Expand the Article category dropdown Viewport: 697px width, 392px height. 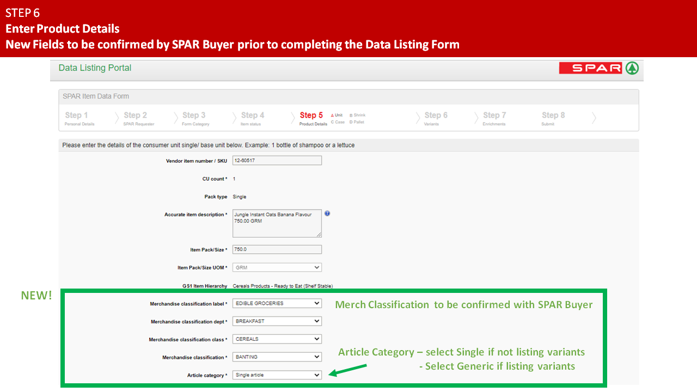click(x=277, y=375)
